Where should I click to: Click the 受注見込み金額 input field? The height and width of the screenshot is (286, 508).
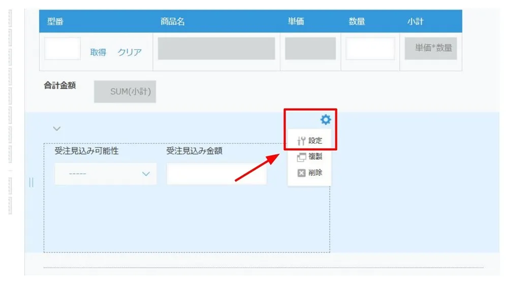click(216, 174)
